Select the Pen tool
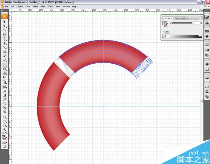 click(x=5, y=39)
